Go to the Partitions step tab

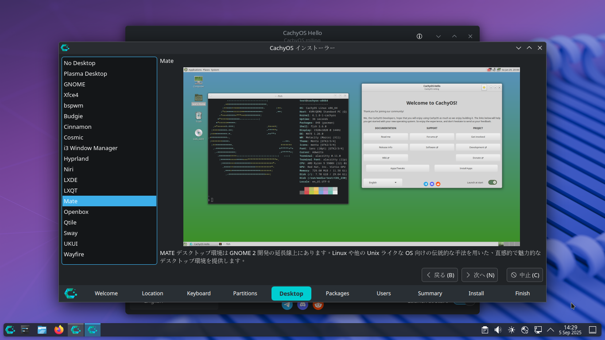245,293
